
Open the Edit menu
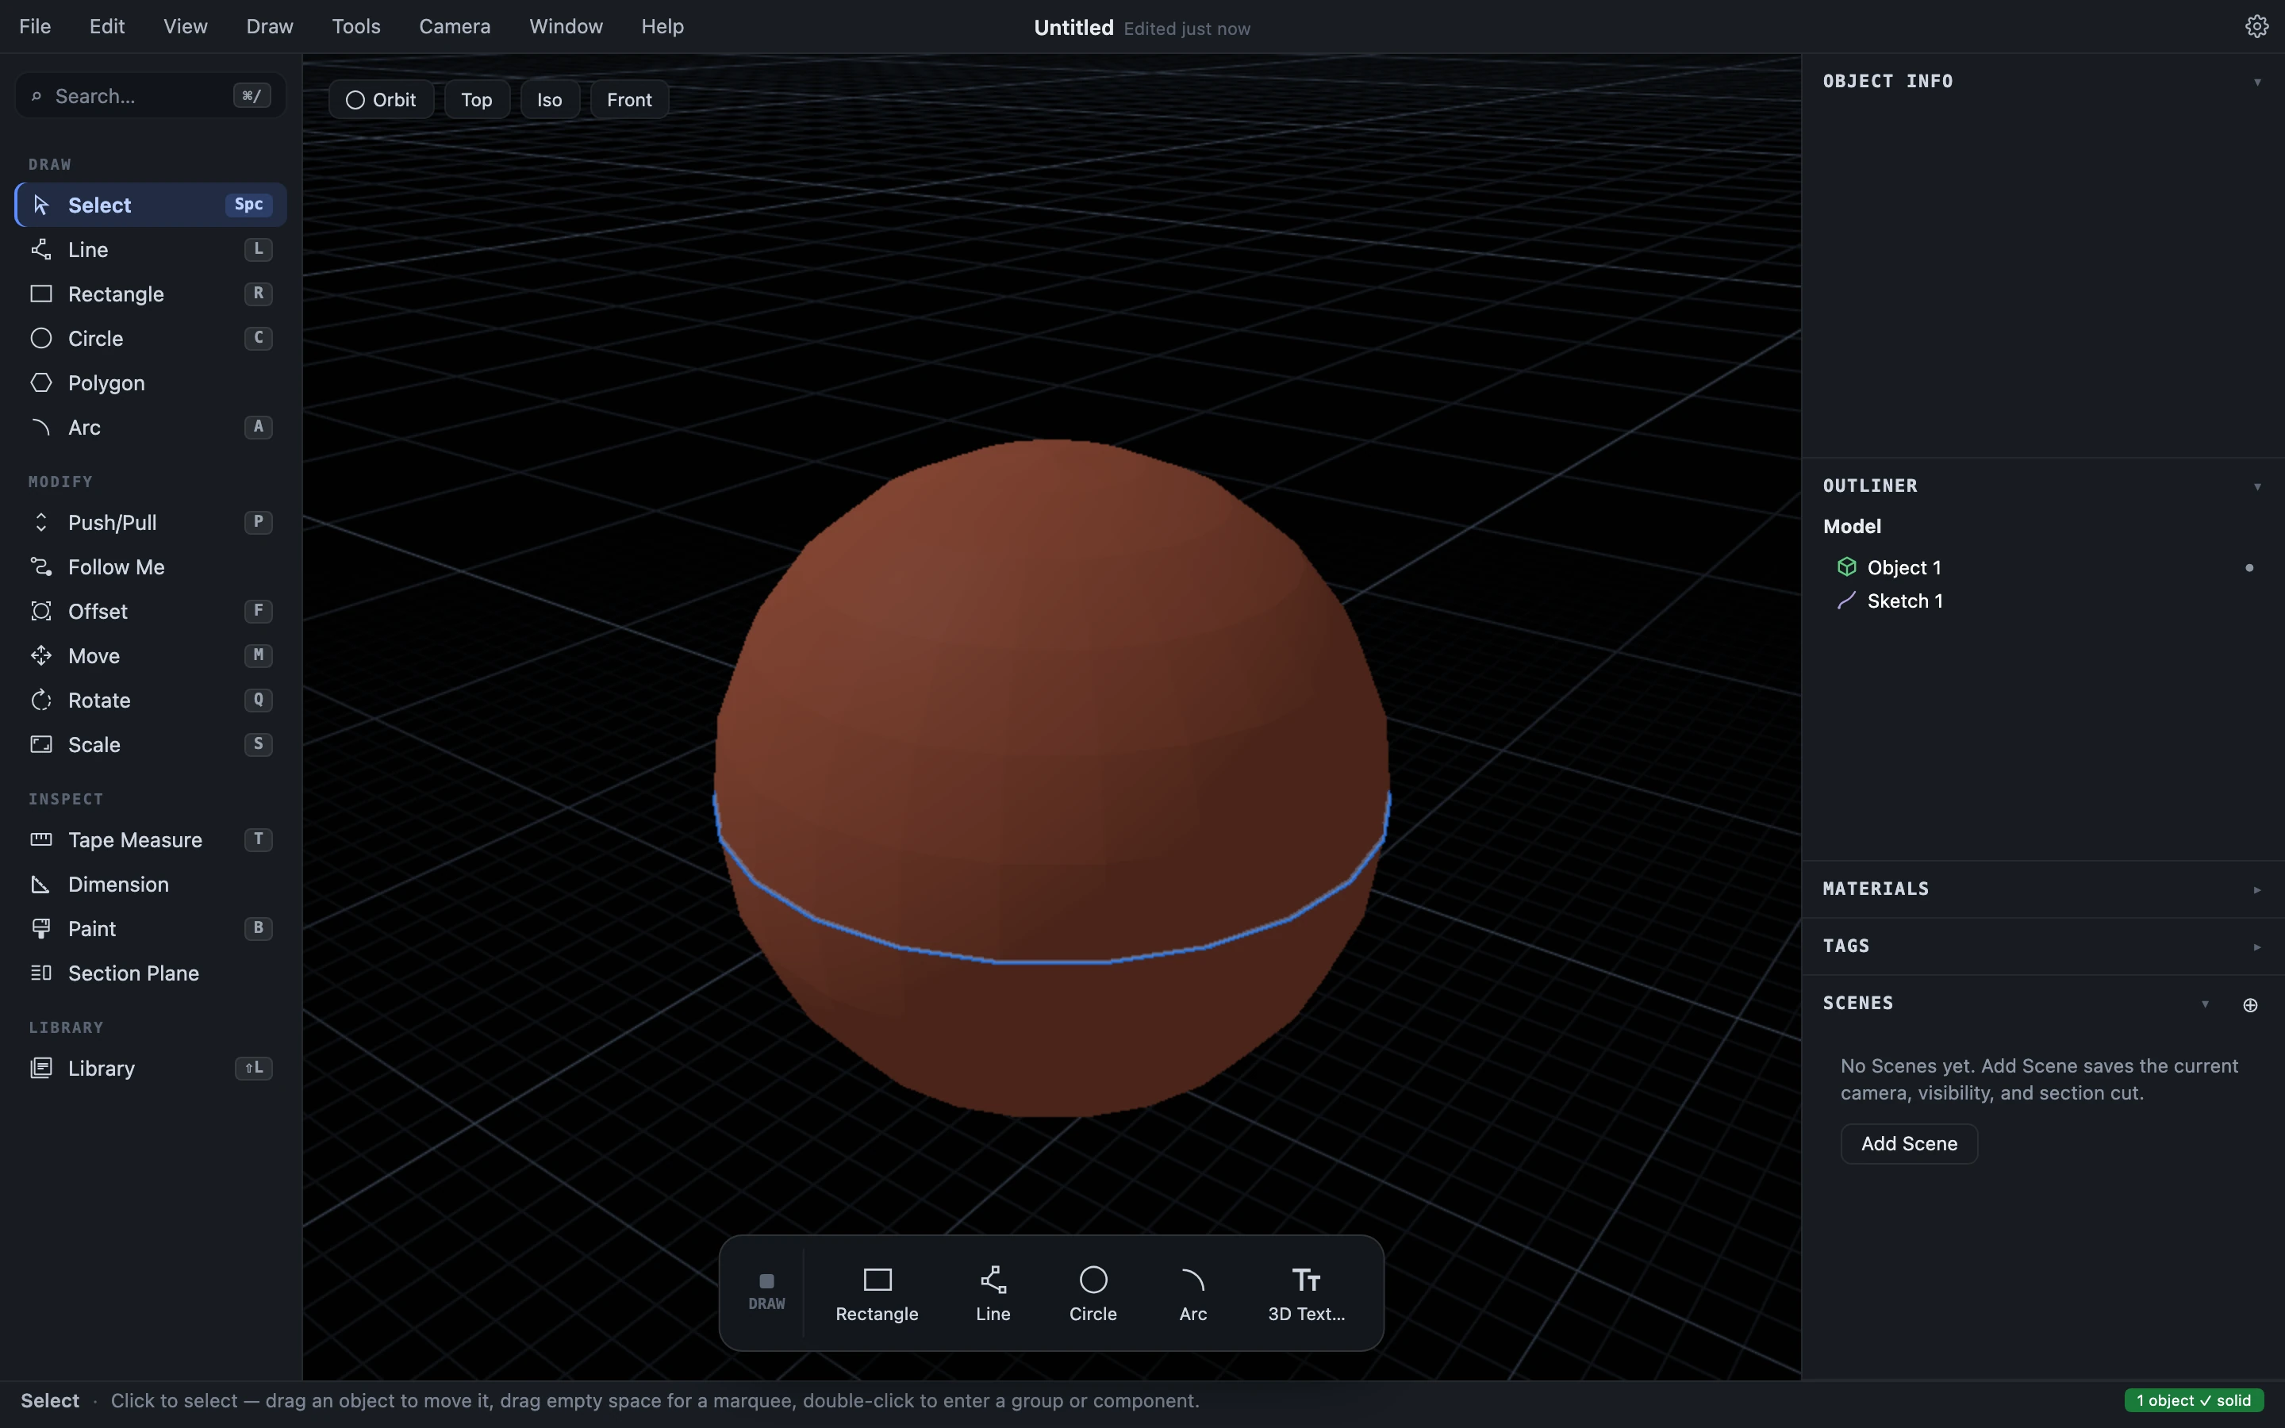pos(106,26)
